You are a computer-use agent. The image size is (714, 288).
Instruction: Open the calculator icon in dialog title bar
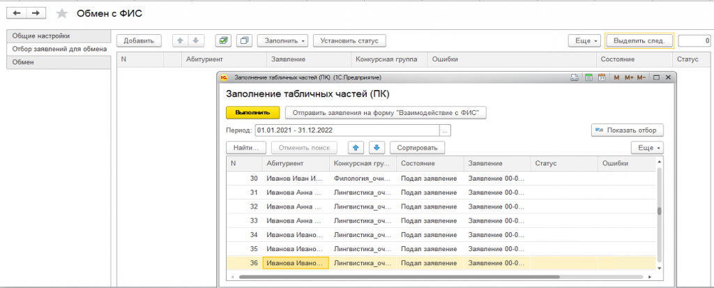588,77
